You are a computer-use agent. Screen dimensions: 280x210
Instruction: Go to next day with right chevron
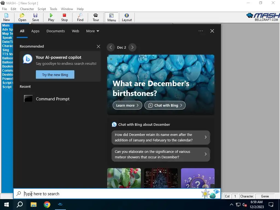(132, 47)
